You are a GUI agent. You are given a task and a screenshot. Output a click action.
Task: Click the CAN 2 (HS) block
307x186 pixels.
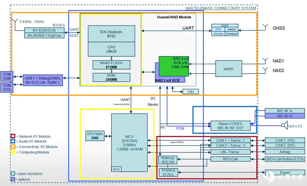[285, 145]
